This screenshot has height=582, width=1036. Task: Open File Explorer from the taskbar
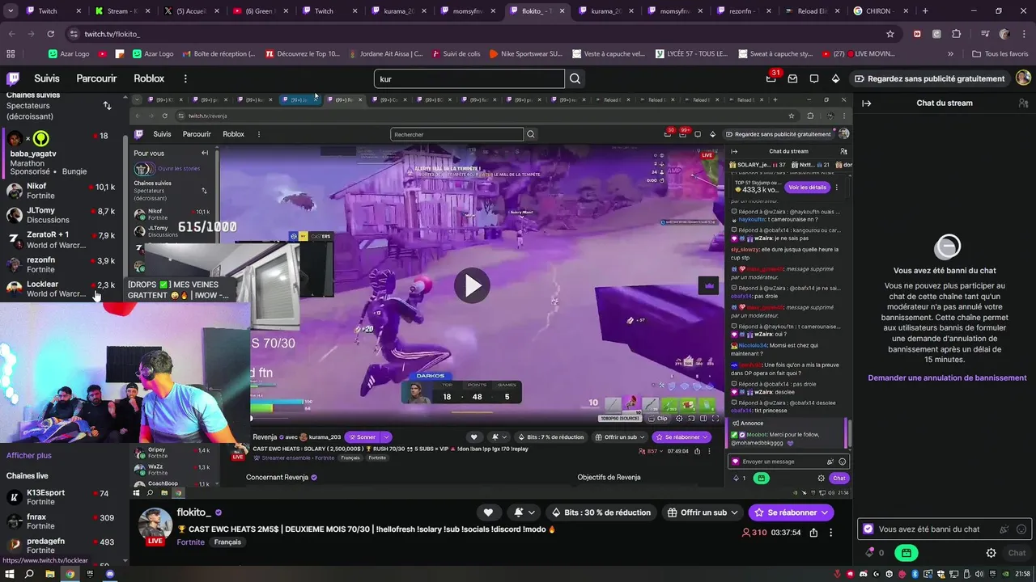(x=49, y=574)
